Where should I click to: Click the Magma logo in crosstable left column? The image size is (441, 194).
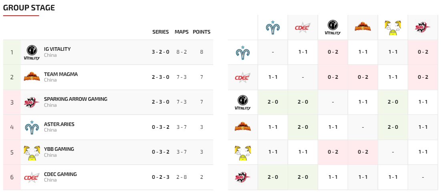coord(243,127)
